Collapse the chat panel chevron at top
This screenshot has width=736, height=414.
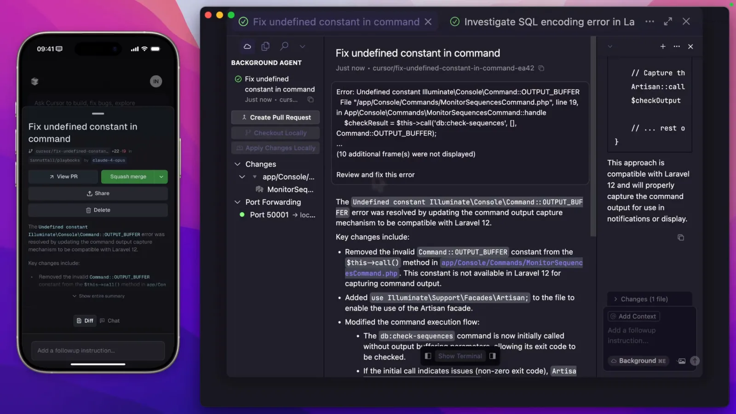[610, 46]
